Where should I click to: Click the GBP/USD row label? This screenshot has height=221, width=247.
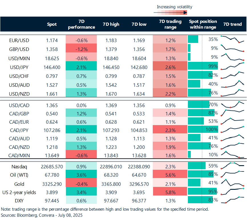pos(19,49)
